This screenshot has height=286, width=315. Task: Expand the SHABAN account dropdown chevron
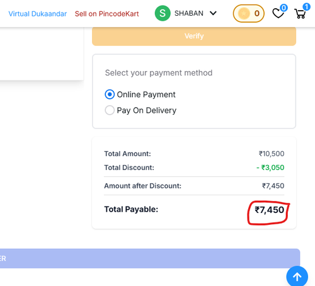click(213, 13)
